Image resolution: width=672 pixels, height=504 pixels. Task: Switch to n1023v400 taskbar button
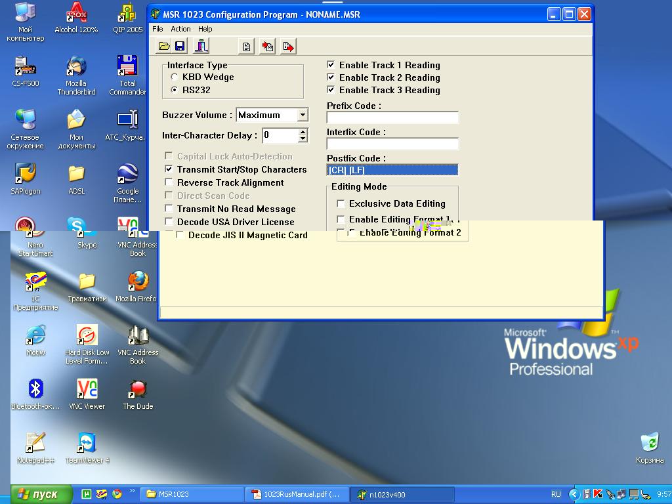(x=403, y=494)
